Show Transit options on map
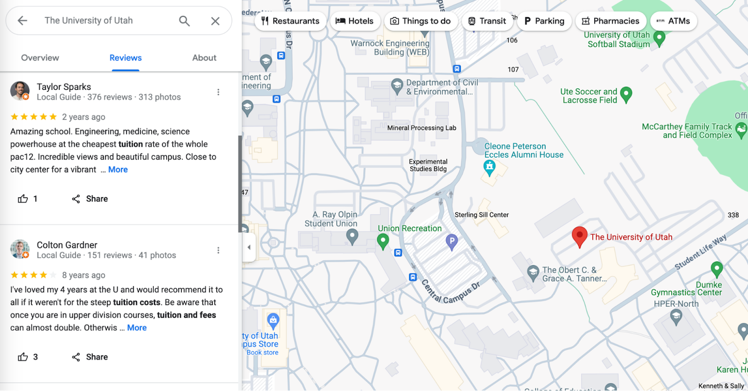 click(487, 21)
